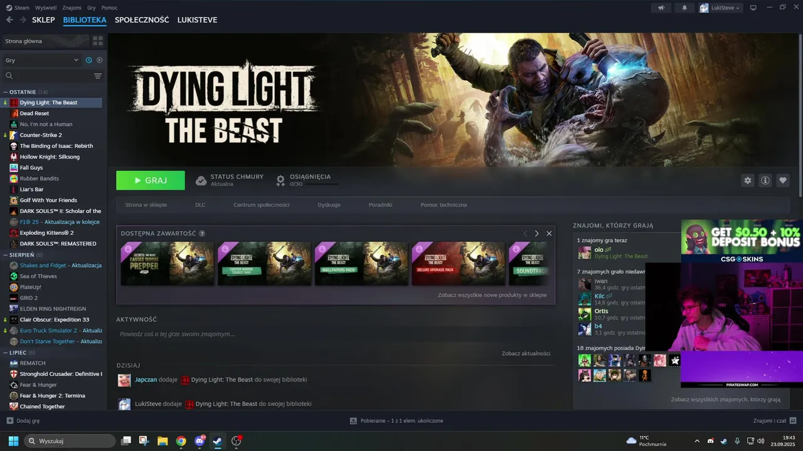The width and height of the screenshot is (803, 451).
Task: Collapse the OSTATNIE section
Action: coord(6,92)
